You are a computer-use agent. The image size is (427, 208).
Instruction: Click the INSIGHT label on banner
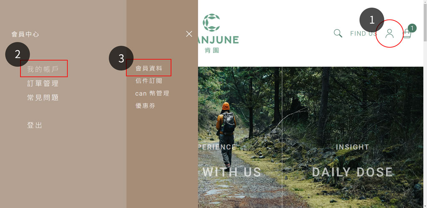pos(352,147)
